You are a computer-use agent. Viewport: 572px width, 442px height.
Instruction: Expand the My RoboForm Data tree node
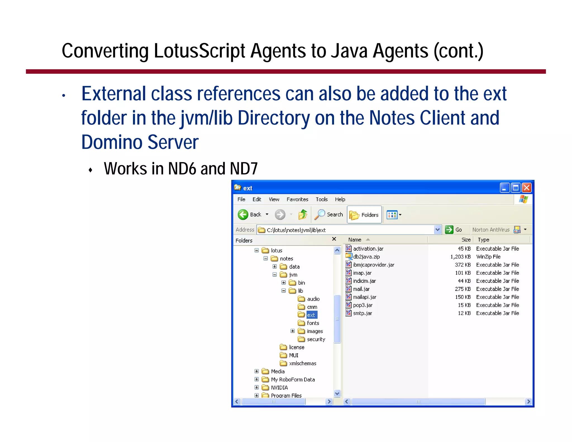pos(256,379)
